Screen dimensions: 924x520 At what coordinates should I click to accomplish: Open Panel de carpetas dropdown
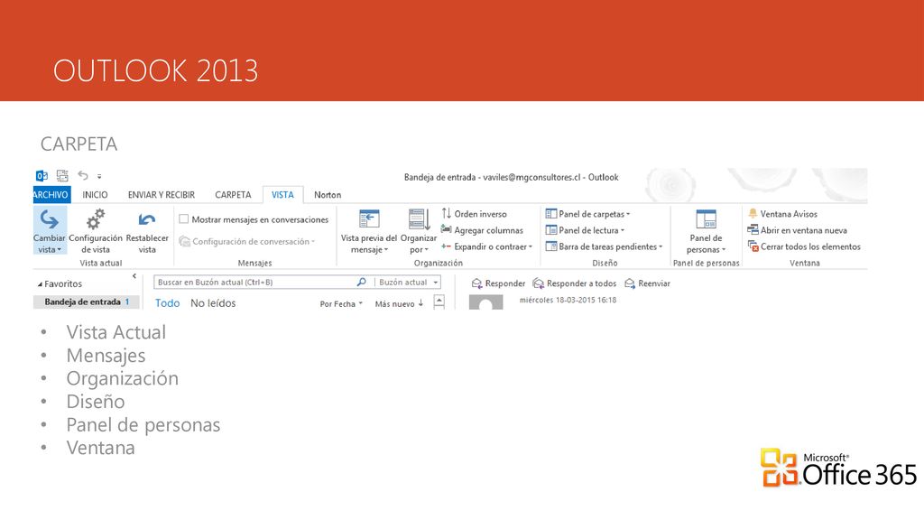587,213
